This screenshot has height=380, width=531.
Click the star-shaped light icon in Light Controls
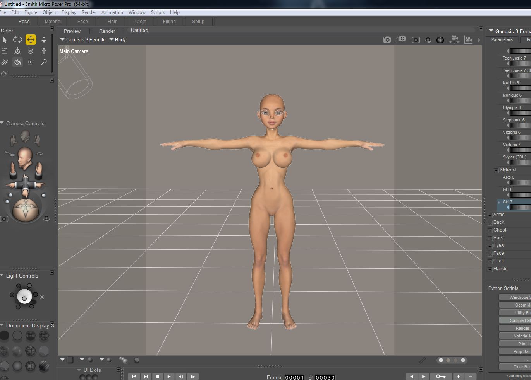point(42,297)
